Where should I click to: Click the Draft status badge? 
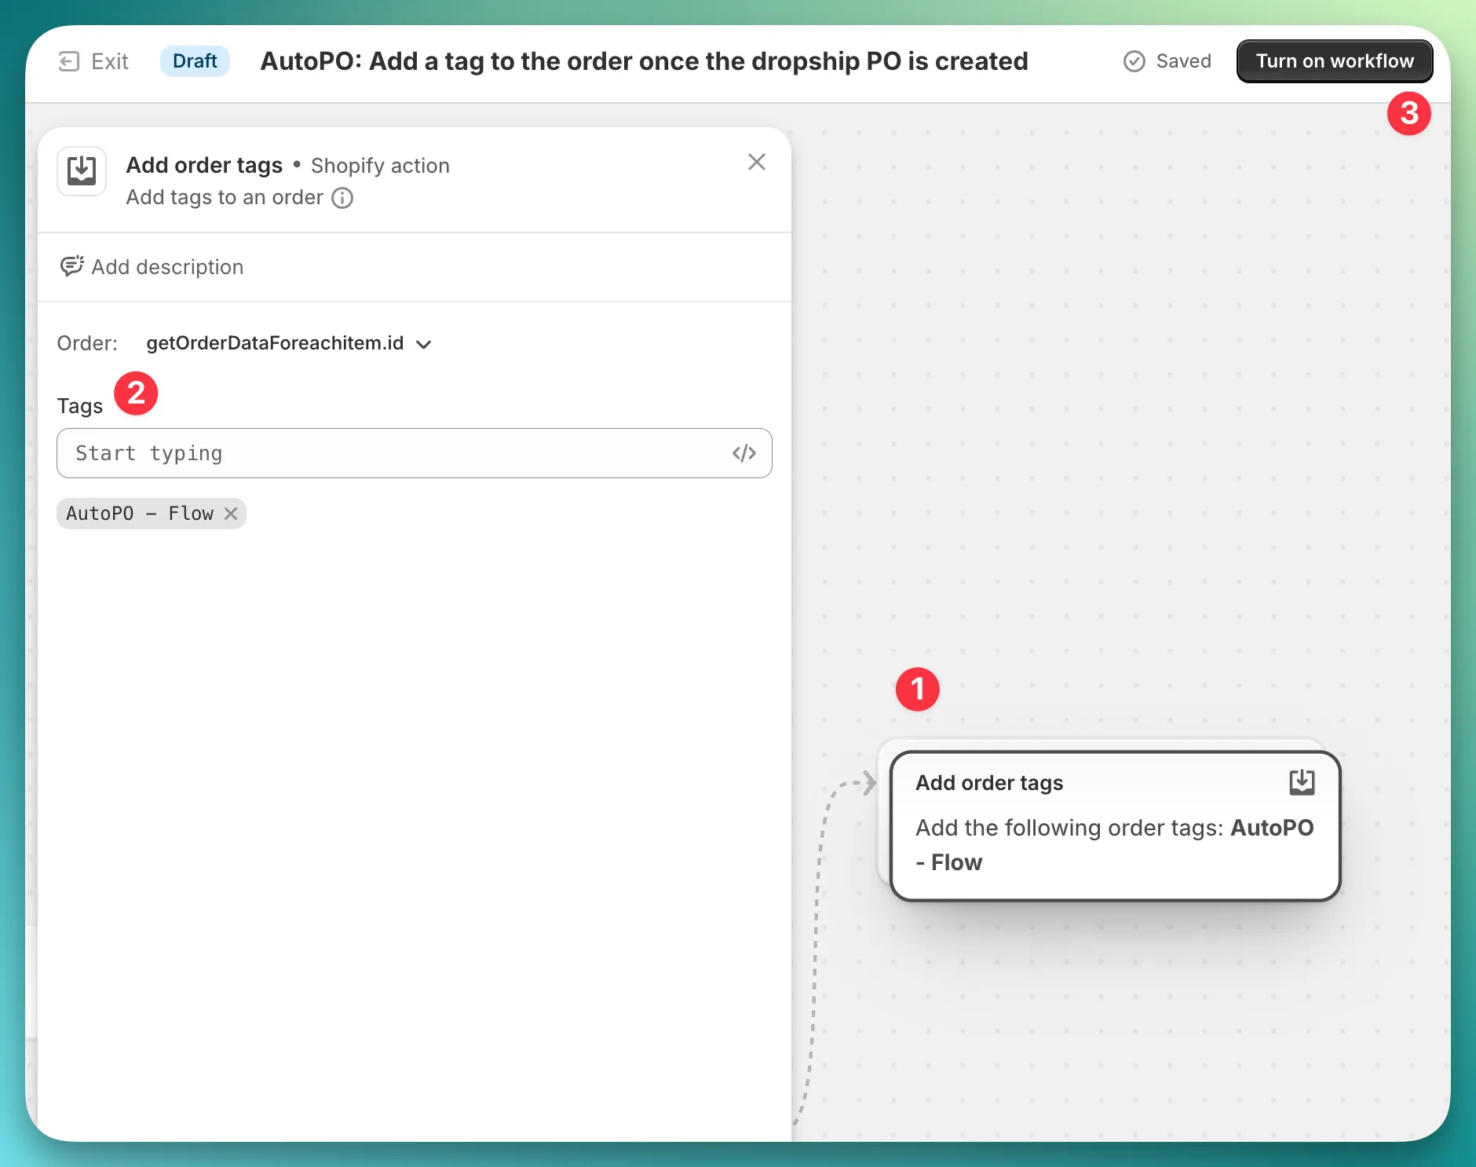click(x=195, y=61)
